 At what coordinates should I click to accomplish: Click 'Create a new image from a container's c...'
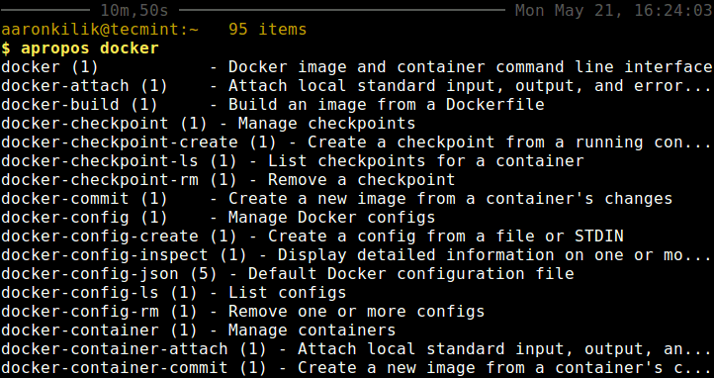(x=504, y=368)
